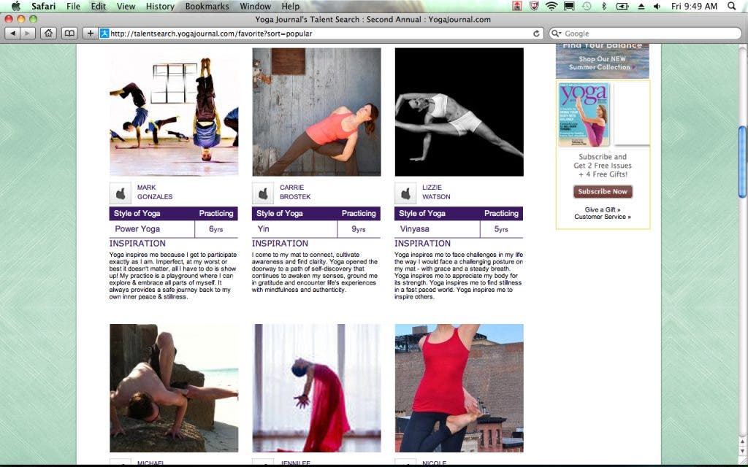Open Spotlight search magnifier in menu bar
The image size is (748, 467).
click(x=732, y=6)
